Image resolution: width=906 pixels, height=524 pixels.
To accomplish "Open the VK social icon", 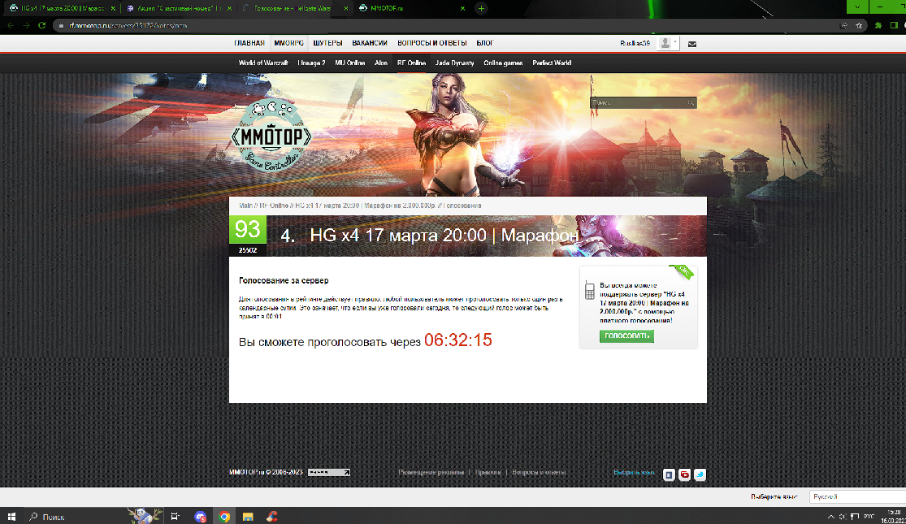I will (x=669, y=475).
